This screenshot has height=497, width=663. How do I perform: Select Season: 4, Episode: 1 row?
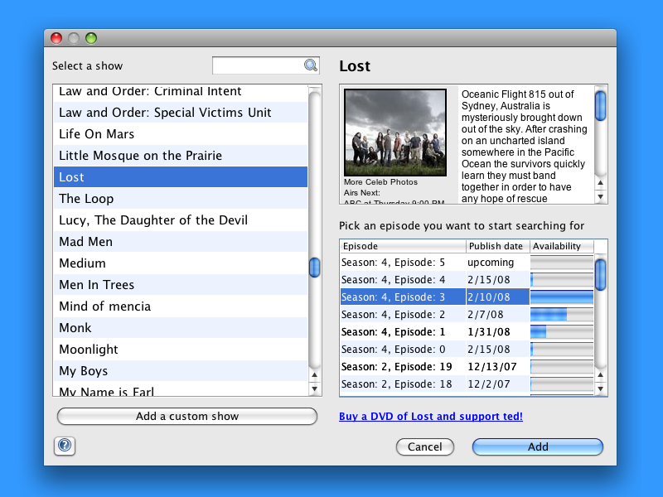tap(467, 332)
